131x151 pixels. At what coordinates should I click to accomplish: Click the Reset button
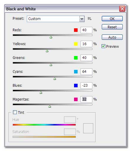pyautogui.click(x=112, y=27)
